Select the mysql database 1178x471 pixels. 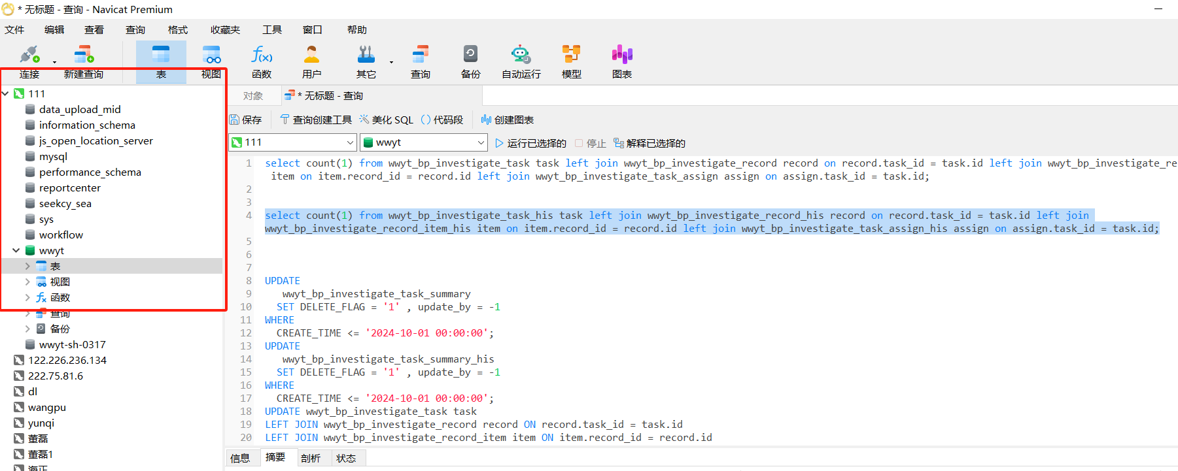[x=53, y=156]
